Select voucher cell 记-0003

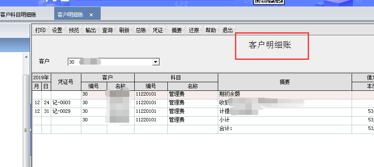(x=66, y=103)
